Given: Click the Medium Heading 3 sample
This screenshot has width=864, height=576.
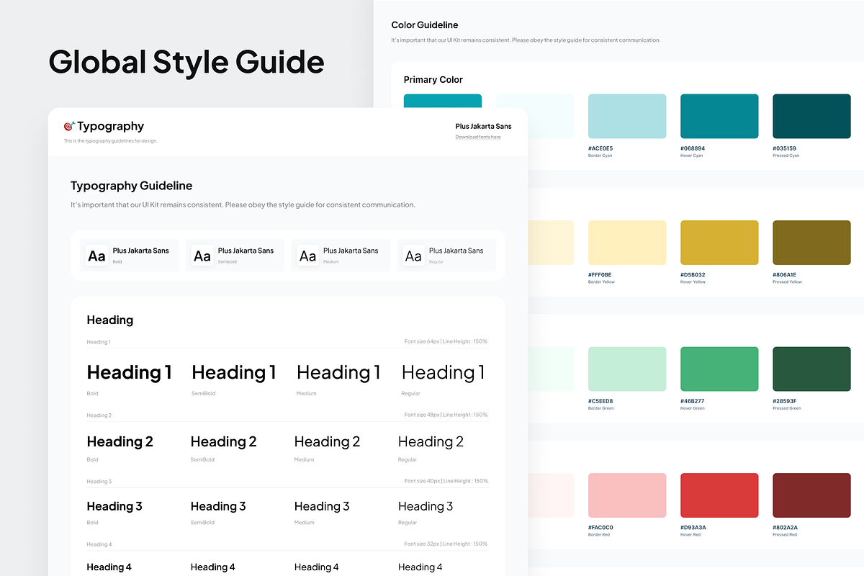Looking at the screenshot, I should (x=322, y=506).
